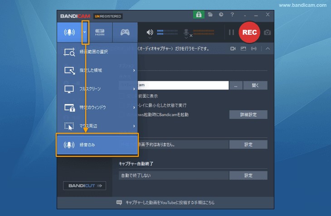The image size is (331, 216).
Task: Click the audio broadcast icon in the info bar
Action: click(x=254, y=49)
